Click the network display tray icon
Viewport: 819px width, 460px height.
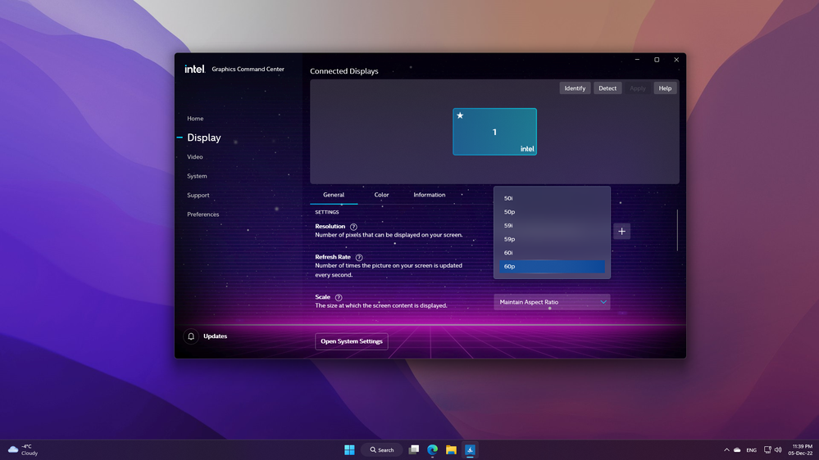[x=767, y=449]
